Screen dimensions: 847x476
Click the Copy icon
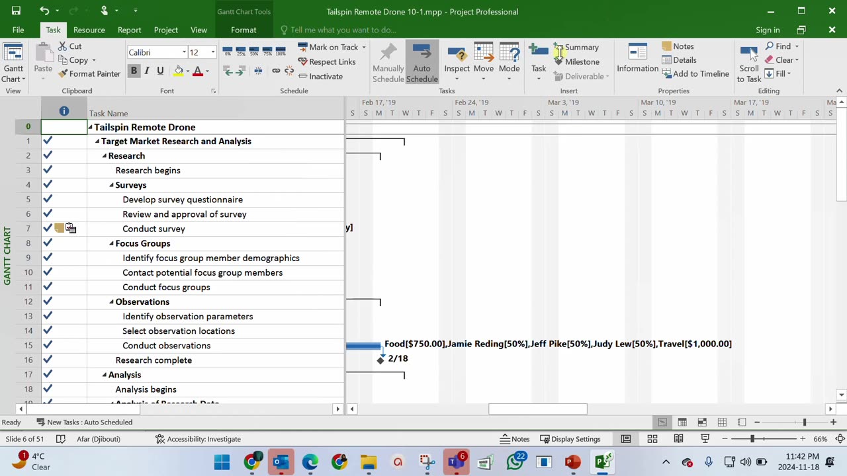coord(63,60)
